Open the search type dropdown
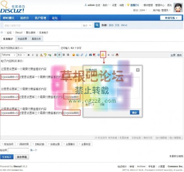 click(87, 25)
